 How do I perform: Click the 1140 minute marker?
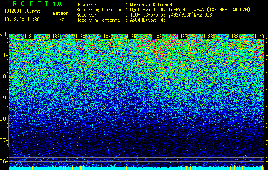tap(259, 37)
